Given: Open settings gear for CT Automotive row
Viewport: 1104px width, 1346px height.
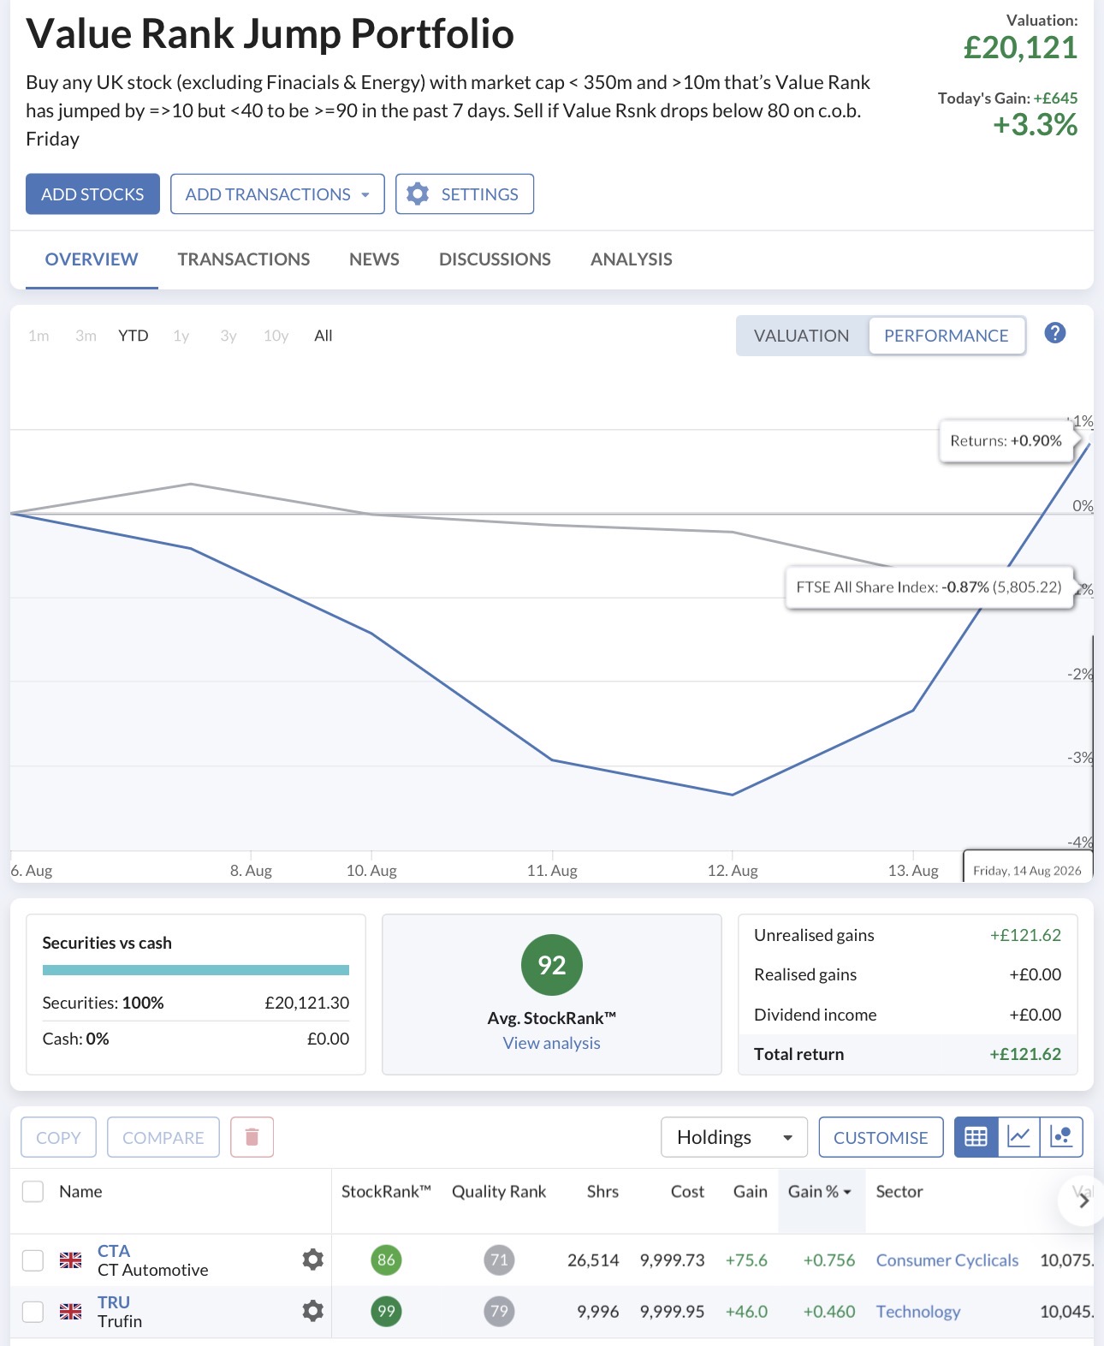Looking at the screenshot, I should 313,1260.
